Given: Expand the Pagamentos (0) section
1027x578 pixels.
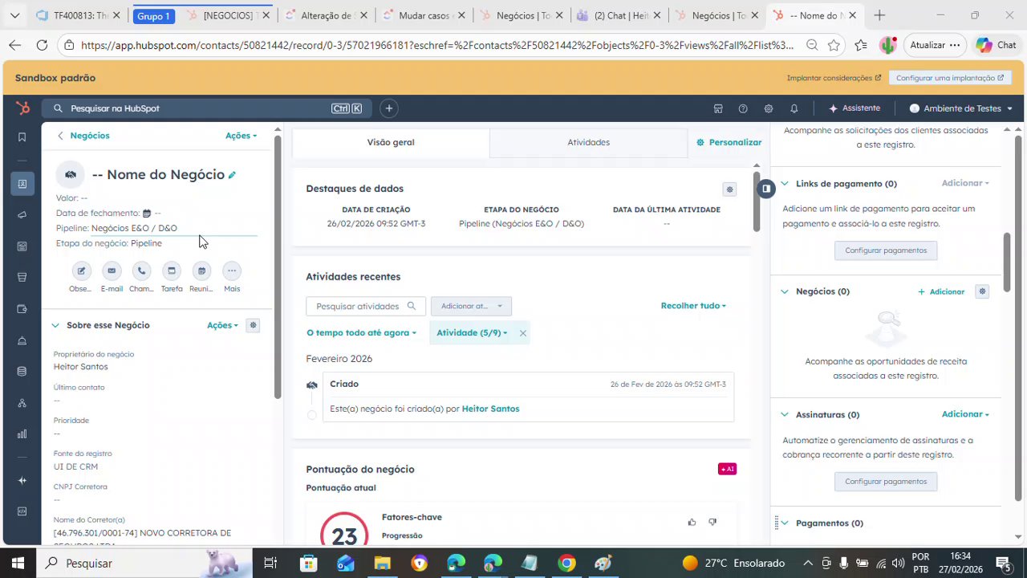Looking at the screenshot, I should click(x=785, y=523).
